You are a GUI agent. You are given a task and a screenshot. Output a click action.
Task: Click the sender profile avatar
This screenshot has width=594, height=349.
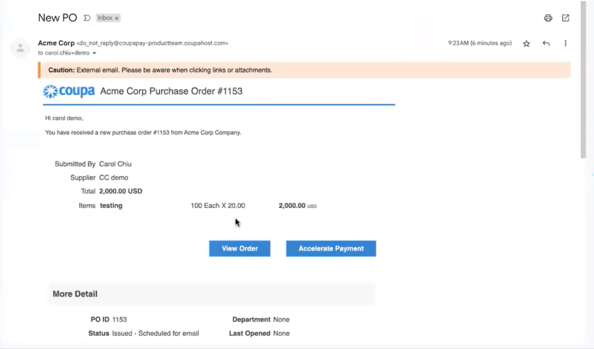coord(21,49)
